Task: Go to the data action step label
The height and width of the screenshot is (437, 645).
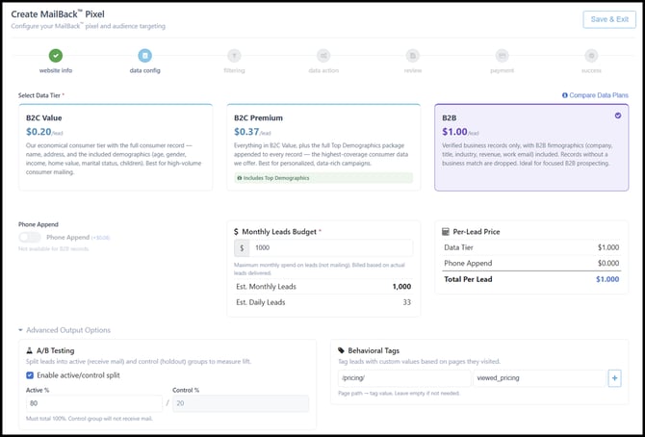Action: [323, 70]
